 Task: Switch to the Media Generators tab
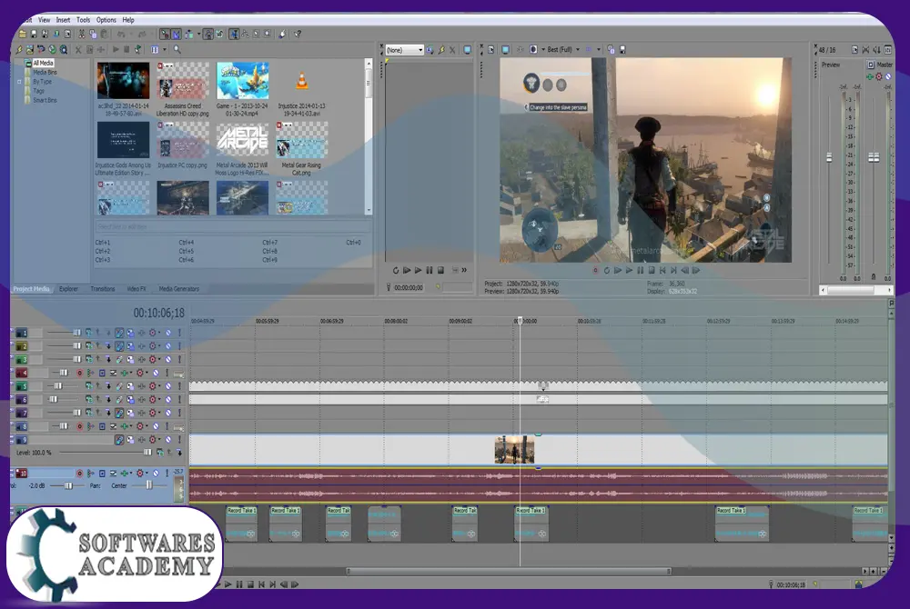(x=178, y=288)
